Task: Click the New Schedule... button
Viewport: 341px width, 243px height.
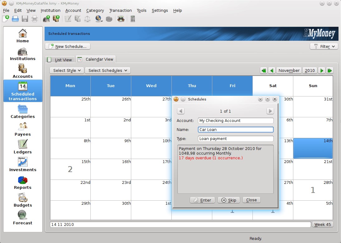Action: point(68,46)
